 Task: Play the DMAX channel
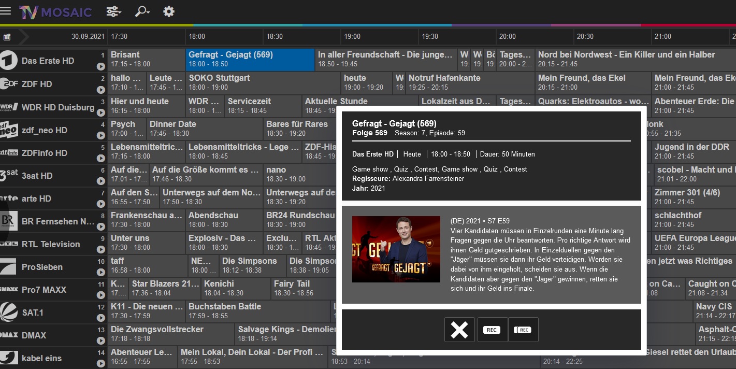(x=100, y=340)
